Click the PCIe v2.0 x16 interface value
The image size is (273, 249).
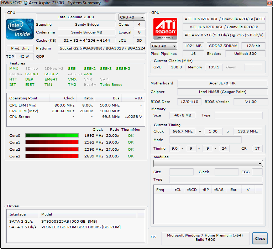click(224, 35)
